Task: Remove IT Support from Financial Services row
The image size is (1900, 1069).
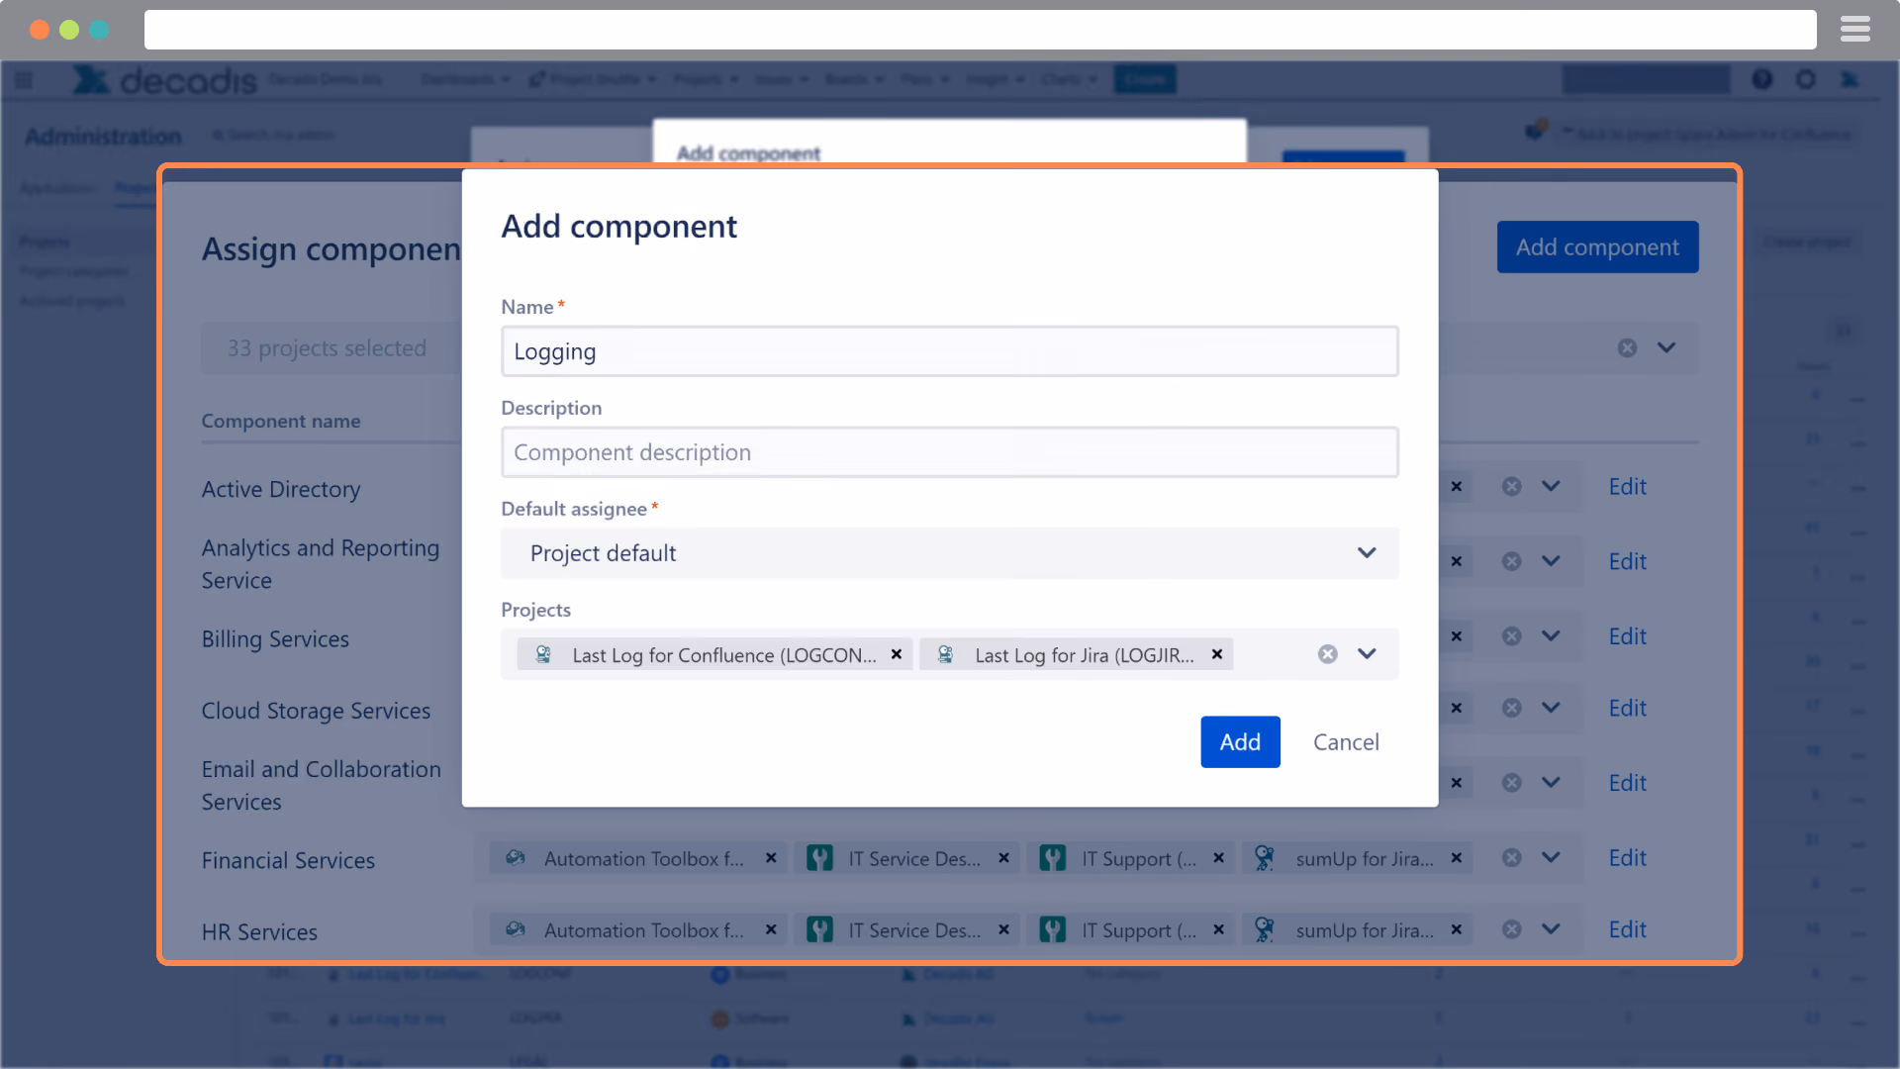Action: point(1219,858)
